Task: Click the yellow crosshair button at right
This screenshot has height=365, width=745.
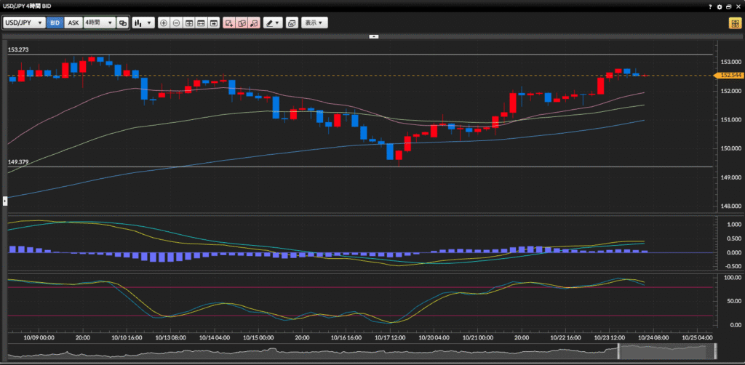Action: [x=735, y=23]
